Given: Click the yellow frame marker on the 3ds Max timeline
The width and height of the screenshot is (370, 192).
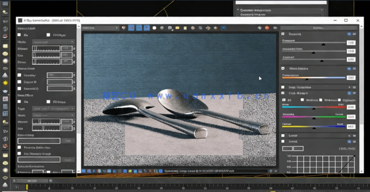Looking at the screenshot, I should pyautogui.click(x=27, y=187).
